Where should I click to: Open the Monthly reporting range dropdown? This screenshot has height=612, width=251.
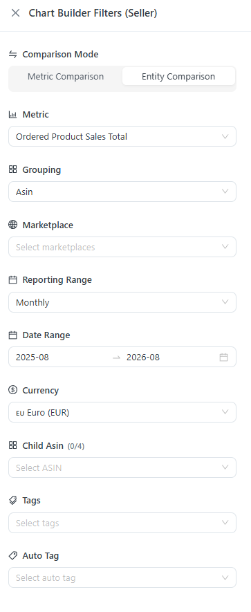[x=122, y=302]
